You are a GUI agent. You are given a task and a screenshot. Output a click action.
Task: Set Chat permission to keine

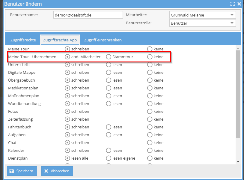150,142
